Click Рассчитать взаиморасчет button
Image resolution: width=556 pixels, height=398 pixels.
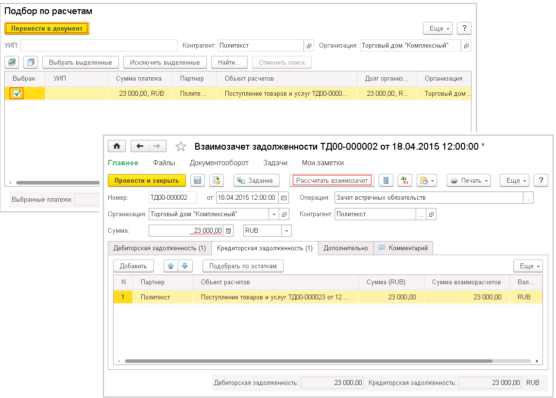[x=332, y=180]
